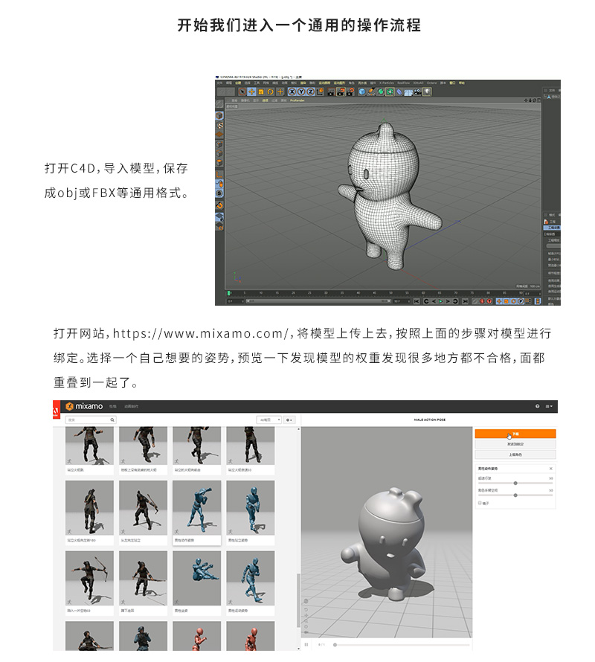Go to end of C4D timeline
The width and height of the screenshot is (595, 662).
465,301
